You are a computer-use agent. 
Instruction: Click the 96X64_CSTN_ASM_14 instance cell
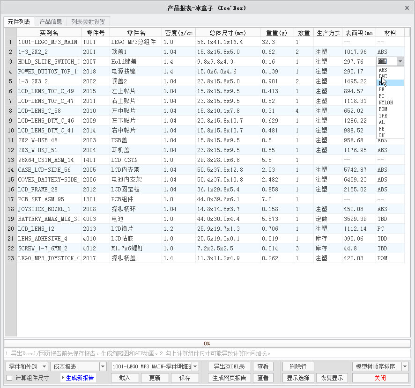tap(49, 160)
